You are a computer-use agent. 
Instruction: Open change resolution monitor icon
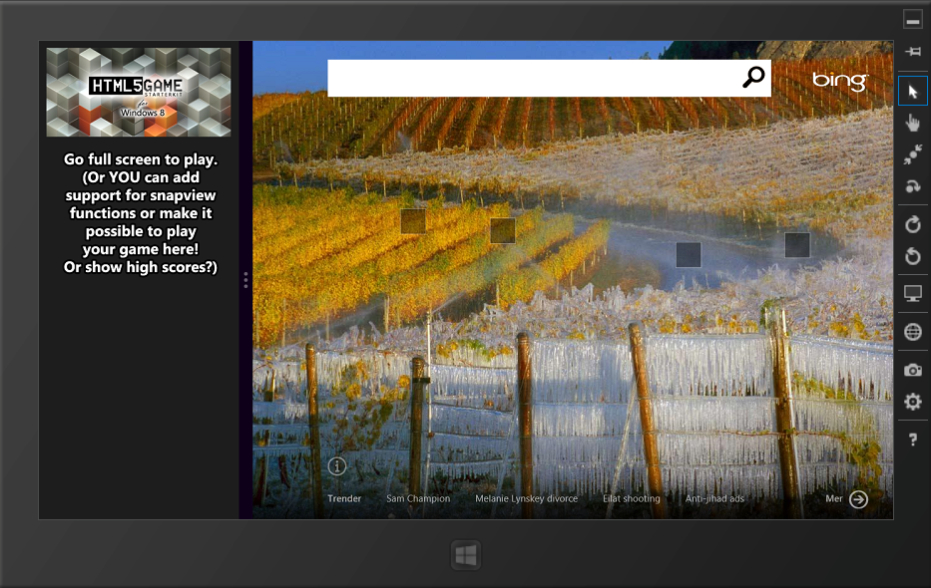[913, 294]
